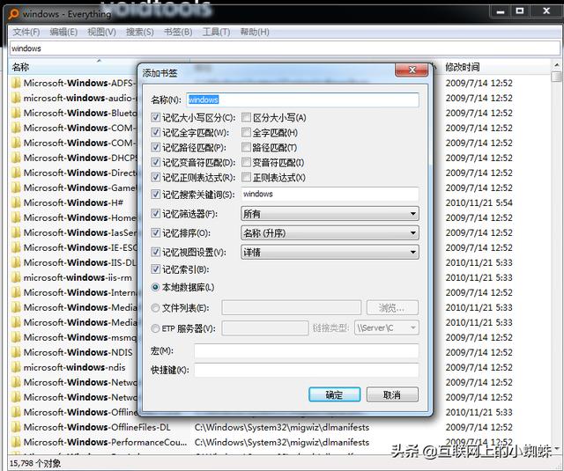Uncheck 记忆视图设置(V) checkbox

155,252
